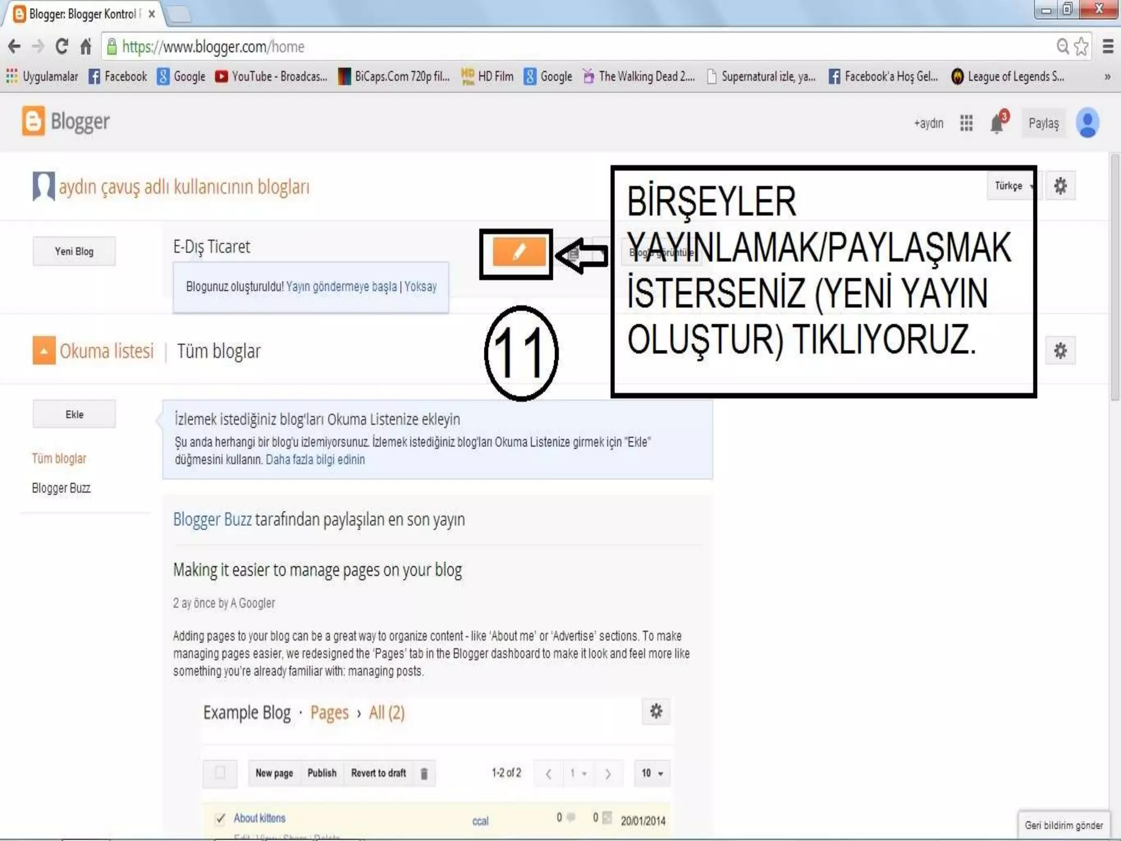Viewport: 1121px width, 841px height.
Task: Click Daha fazla bilgi edinin link
Action: point(315,459)
